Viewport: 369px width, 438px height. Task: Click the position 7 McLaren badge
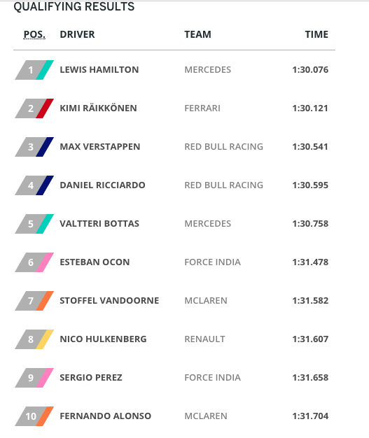coord(34,301)
